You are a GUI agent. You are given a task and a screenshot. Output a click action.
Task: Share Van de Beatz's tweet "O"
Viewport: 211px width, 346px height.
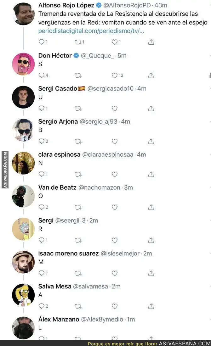point(151,207)
